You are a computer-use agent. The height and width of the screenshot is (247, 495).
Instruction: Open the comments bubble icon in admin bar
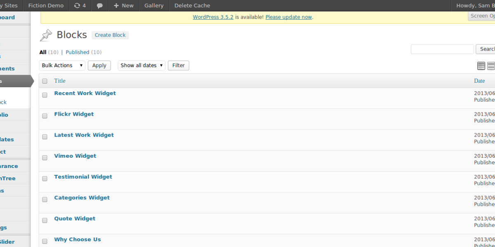click(100, 6)
